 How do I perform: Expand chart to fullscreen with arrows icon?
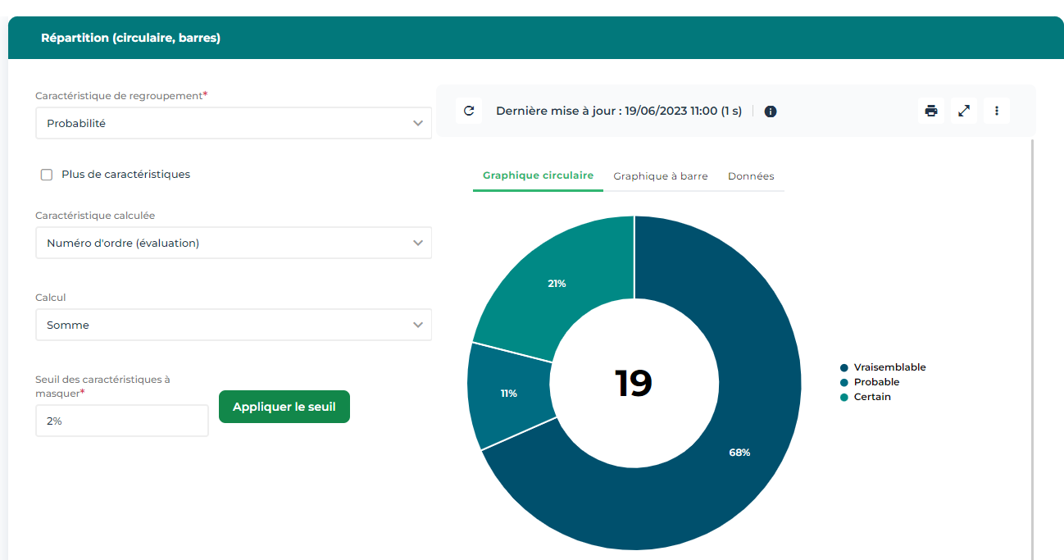(964, 111)
